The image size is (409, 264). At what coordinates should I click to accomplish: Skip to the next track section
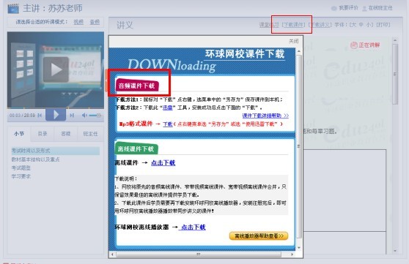pyautogui.click(x=72, y=115)
